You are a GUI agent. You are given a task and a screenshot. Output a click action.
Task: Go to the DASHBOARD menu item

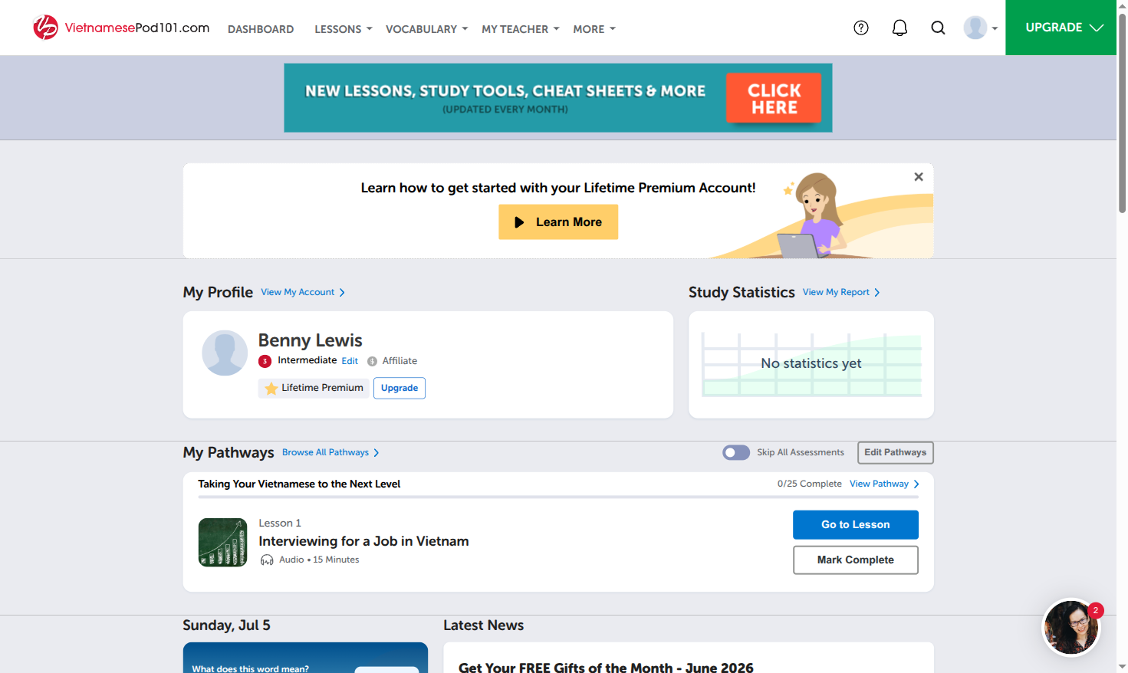(x=261, y=29)
